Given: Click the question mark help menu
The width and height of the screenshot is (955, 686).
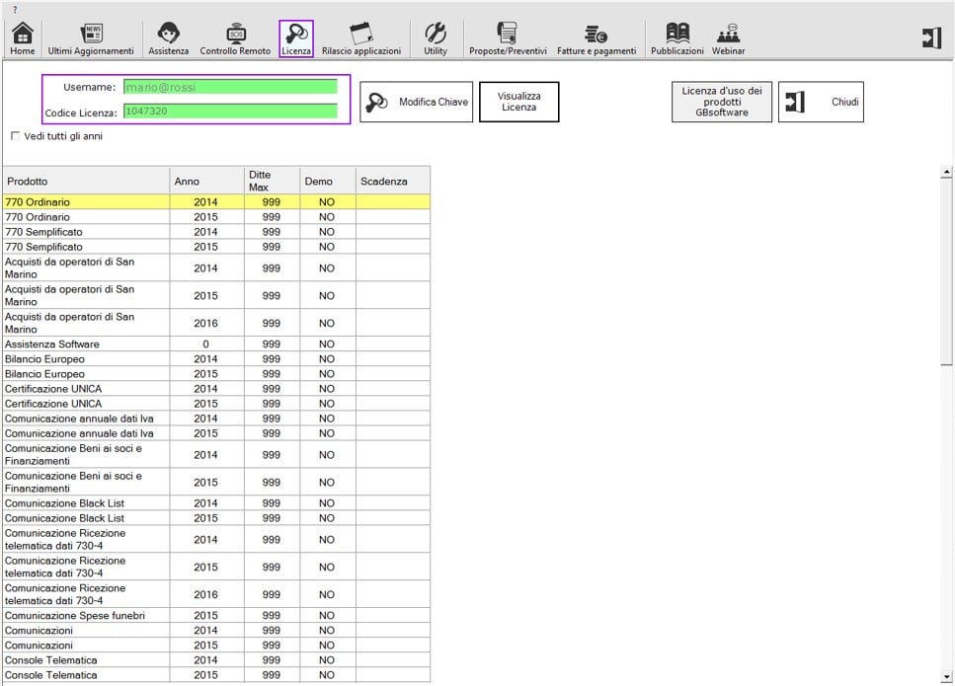Looking at the screenshot, I should 15,9.
